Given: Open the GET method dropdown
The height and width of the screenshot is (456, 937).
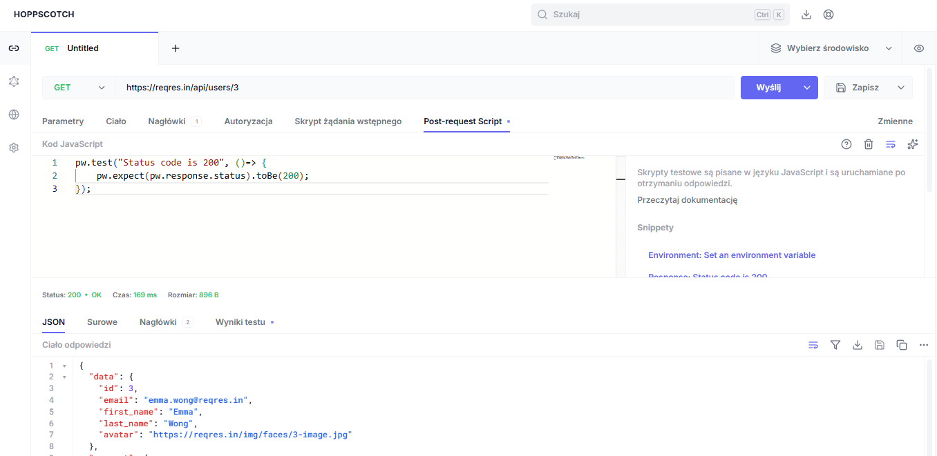Looking at the screenshot, I should coord(79,88).
